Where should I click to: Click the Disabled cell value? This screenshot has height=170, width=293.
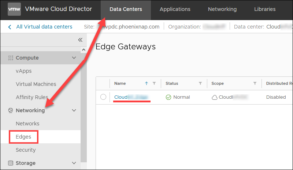coord(276,97)
